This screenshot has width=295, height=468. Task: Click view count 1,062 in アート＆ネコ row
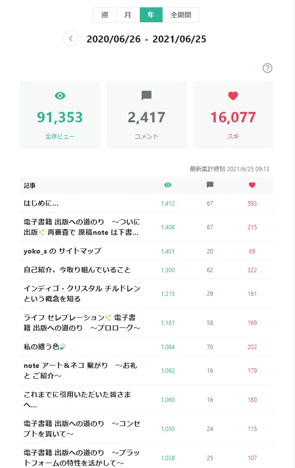point(168,371)
